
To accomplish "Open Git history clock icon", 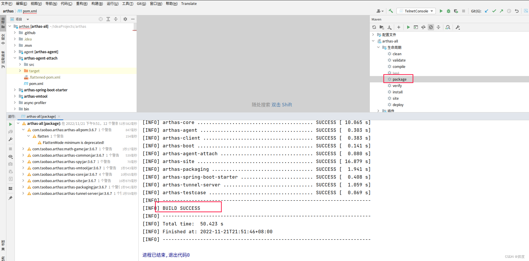I will tap(509, 11).
